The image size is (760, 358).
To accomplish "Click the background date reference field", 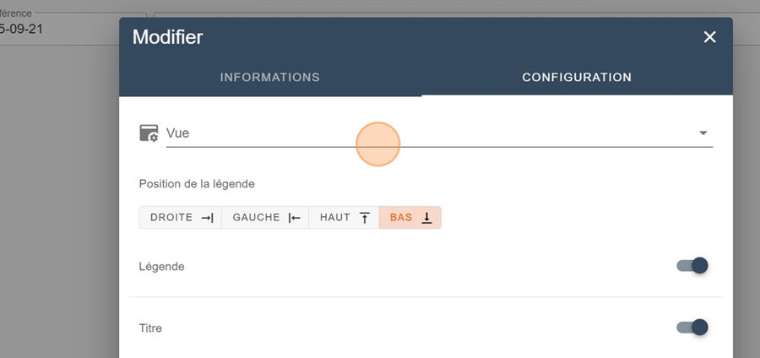I will pyautogui.click(x=51, y=27).
